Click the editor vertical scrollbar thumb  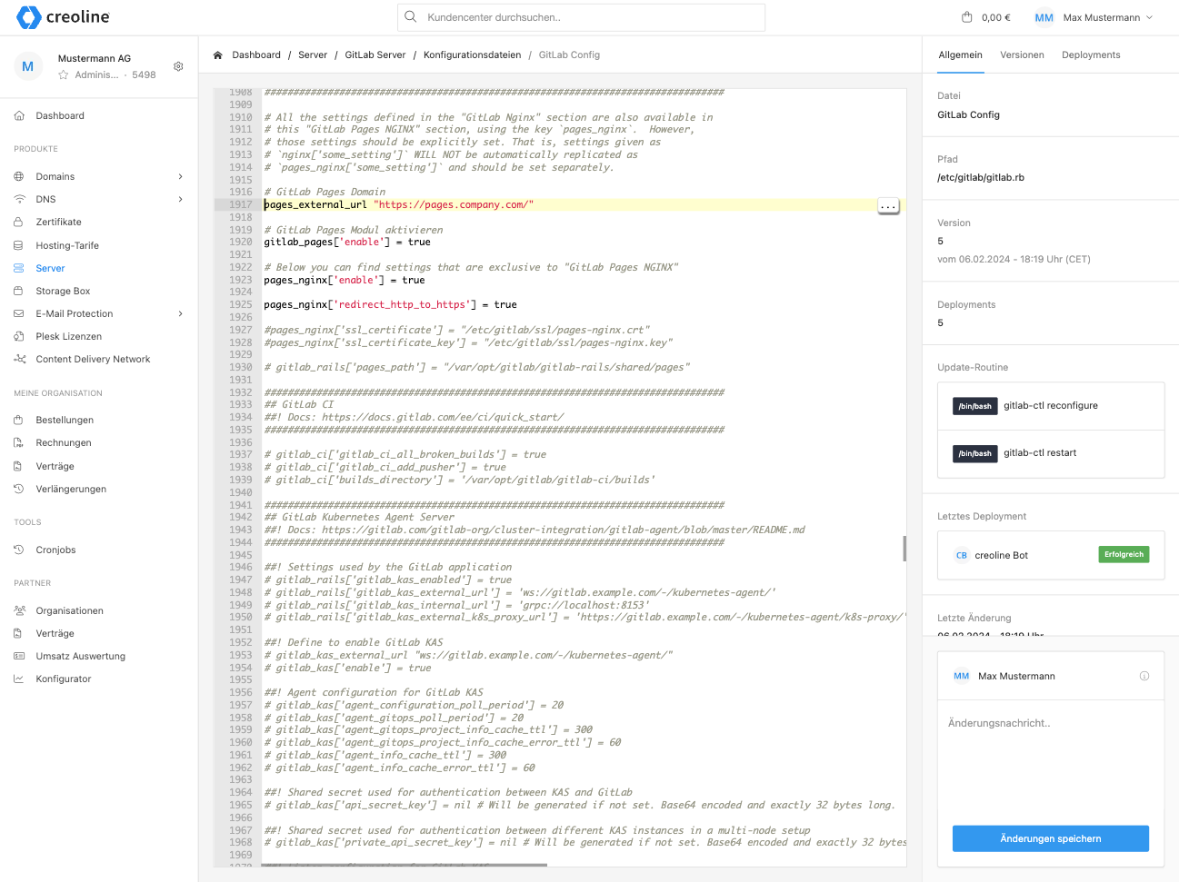904,548
